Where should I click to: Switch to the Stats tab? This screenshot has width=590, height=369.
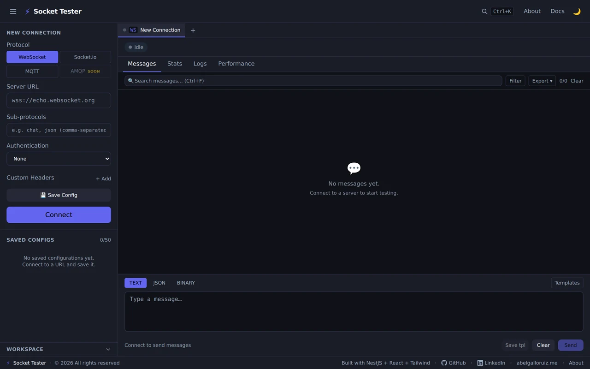click(175, 64)
